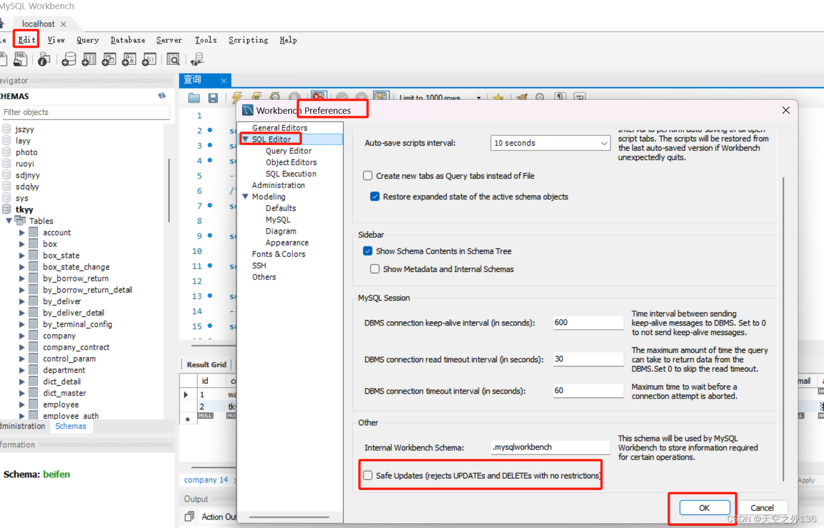Viewport: 824px width, 528px height.
Task: Open the Database menu
Action: [128, 40]
